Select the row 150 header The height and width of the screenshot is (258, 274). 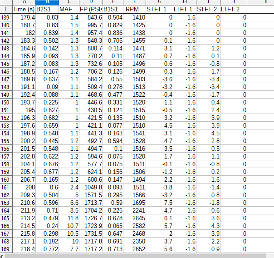[x=6, y=103]
